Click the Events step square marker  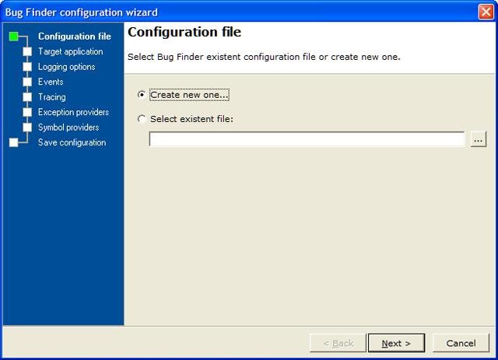[27, 82]
